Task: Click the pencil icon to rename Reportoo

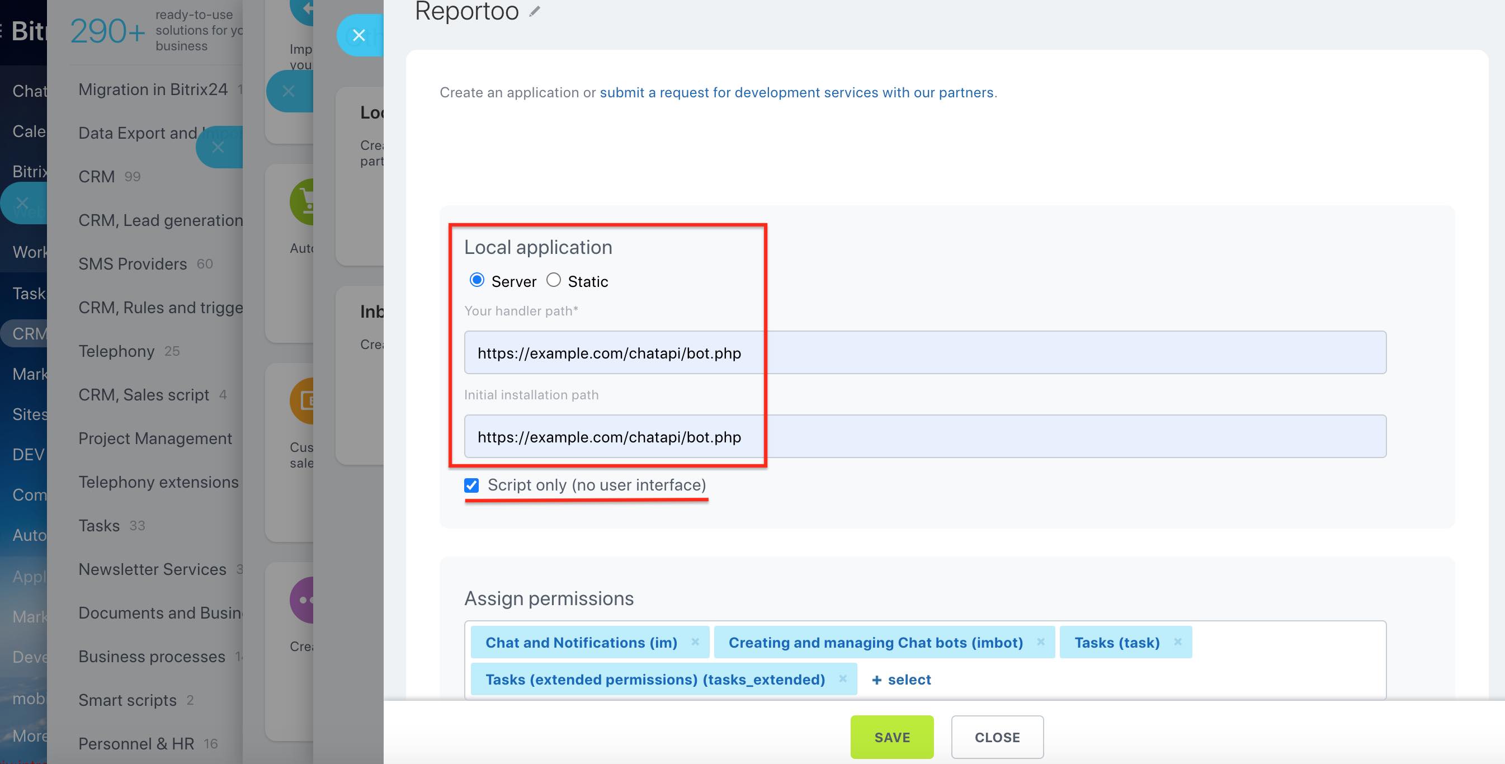Action: [535, 11]
